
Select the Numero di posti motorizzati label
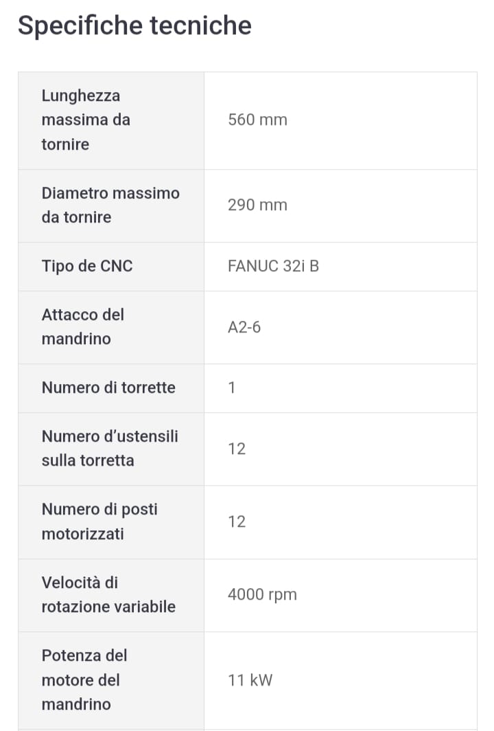pos(99,521)
